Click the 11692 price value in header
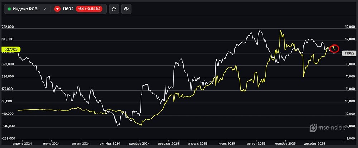The height and width of the screenshot is (148, 358). click(x=68, y=9)
